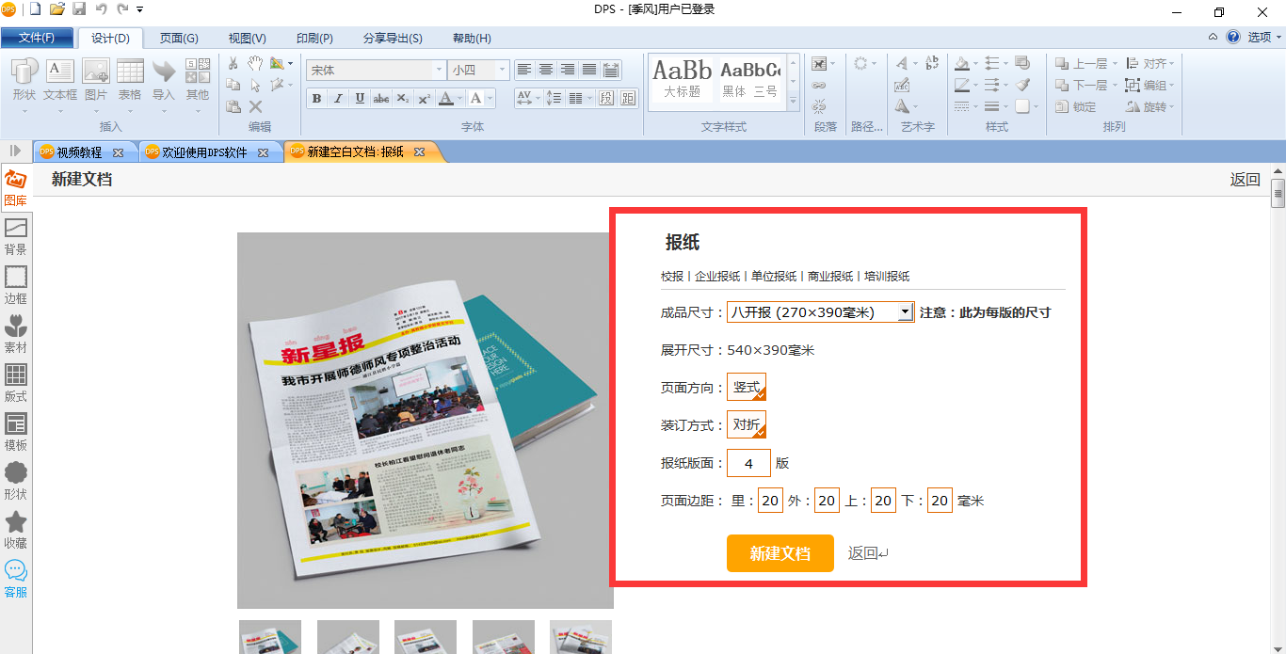Contact 客服 customer service in sidebar
This screenshot has height=654, width=1286.
pyautogui.click(x=16, y=578)
